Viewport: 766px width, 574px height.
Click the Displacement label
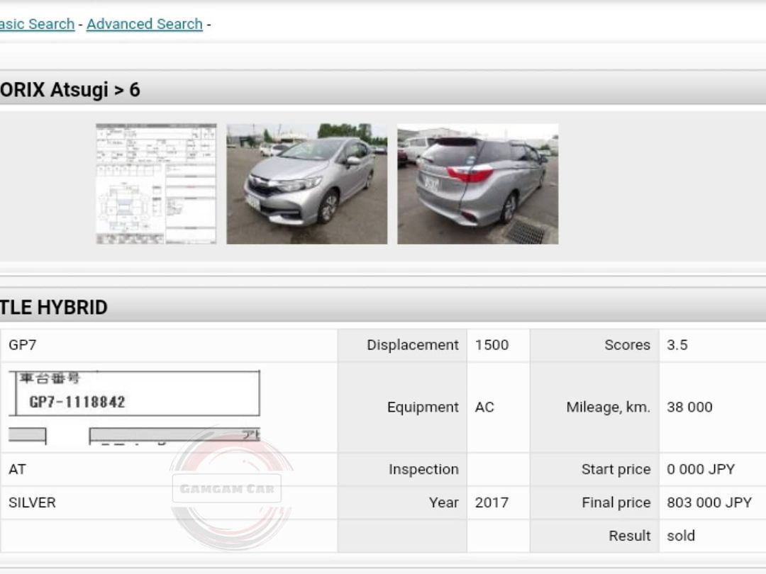[x=413, y=345]
